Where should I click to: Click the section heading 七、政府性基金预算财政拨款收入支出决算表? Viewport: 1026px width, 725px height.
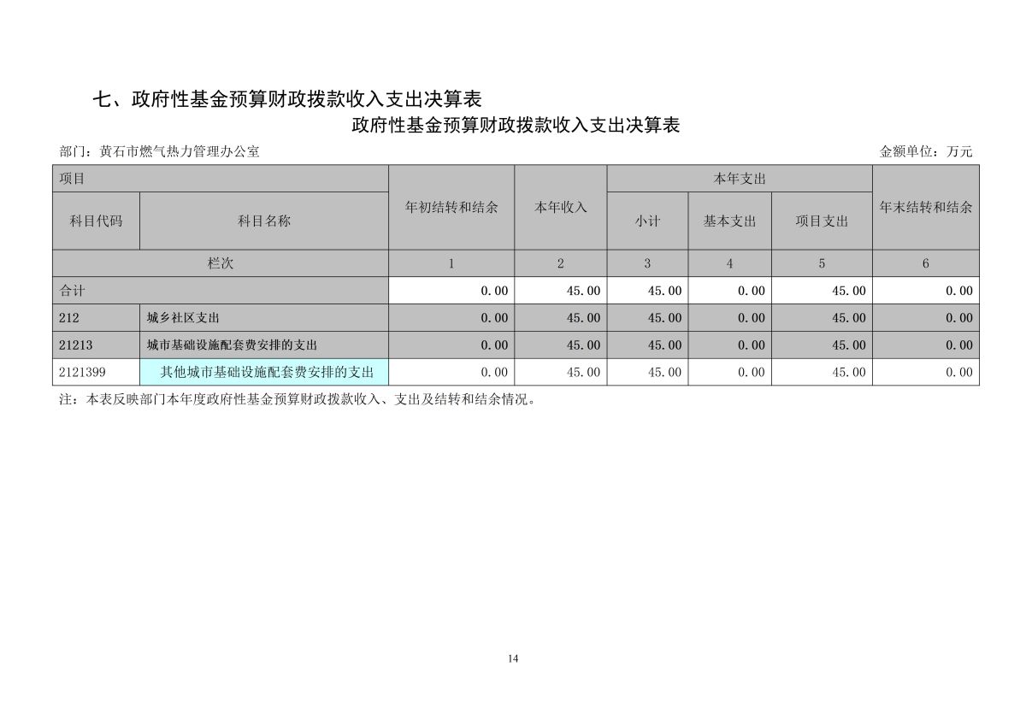coord(286,100)
